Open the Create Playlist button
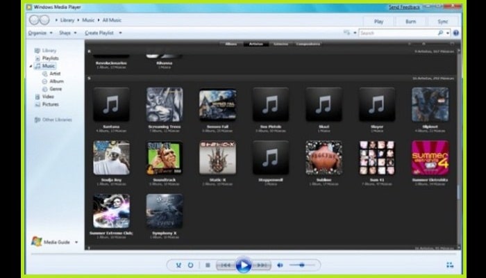 pyautogui.click(x=99, y=33)
